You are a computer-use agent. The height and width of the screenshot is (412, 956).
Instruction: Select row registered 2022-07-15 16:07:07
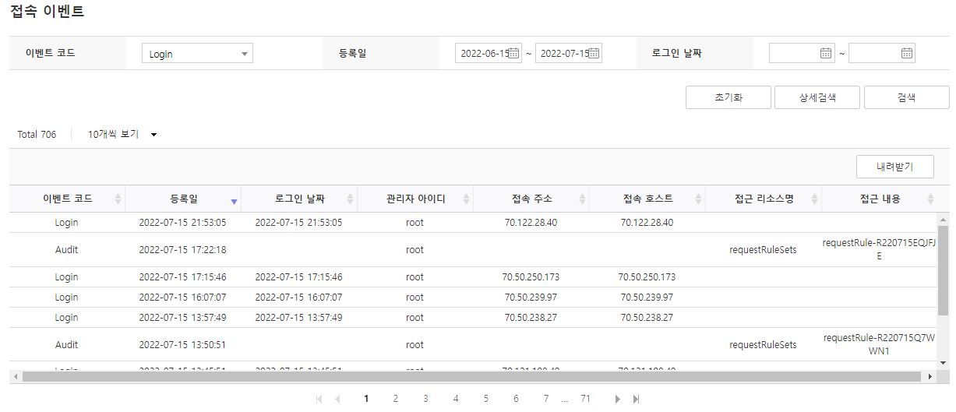point(474,298)
